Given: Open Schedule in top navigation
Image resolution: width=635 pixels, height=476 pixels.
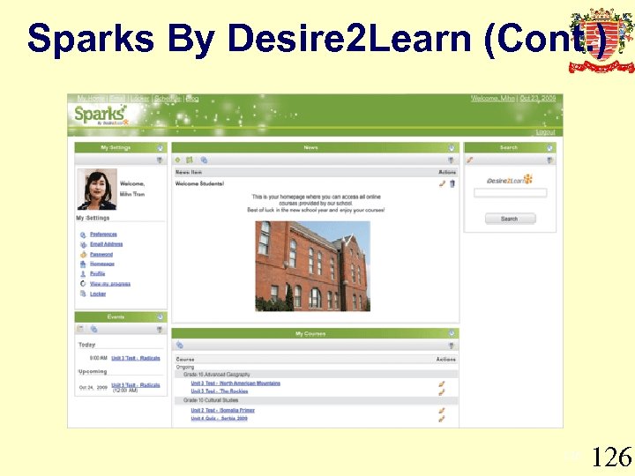Looking at the screenshot, I should tap(168, 99).
